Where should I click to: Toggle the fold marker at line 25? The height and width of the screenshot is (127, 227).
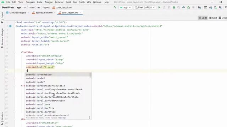tap(15, 112)
